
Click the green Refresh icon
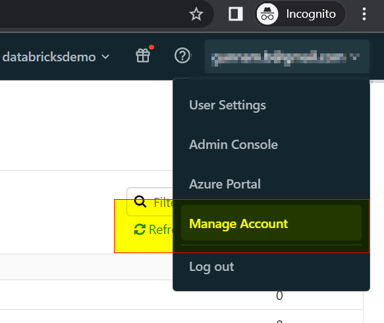(140, 229)
